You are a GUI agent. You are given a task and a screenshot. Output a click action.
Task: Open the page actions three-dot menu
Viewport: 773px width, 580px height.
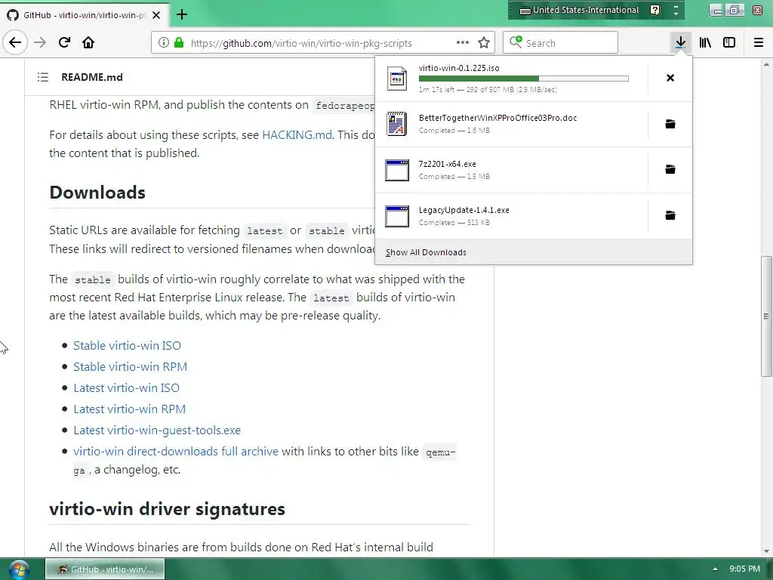[463, 43]
